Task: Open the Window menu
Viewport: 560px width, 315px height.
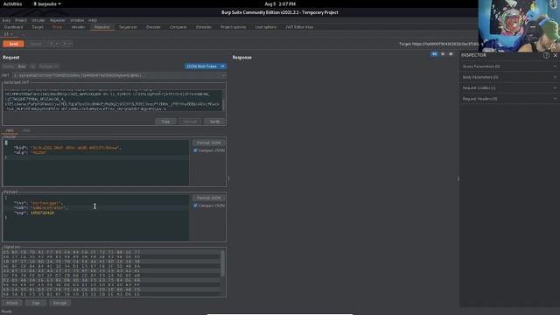Action: (77, 20)
